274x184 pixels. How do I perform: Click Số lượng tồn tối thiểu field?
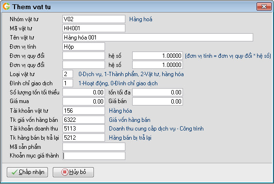[84, 92]
